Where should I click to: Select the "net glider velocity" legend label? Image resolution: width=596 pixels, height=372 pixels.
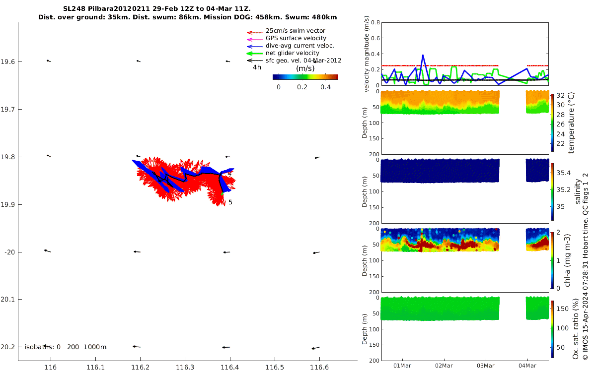(293, 53)
